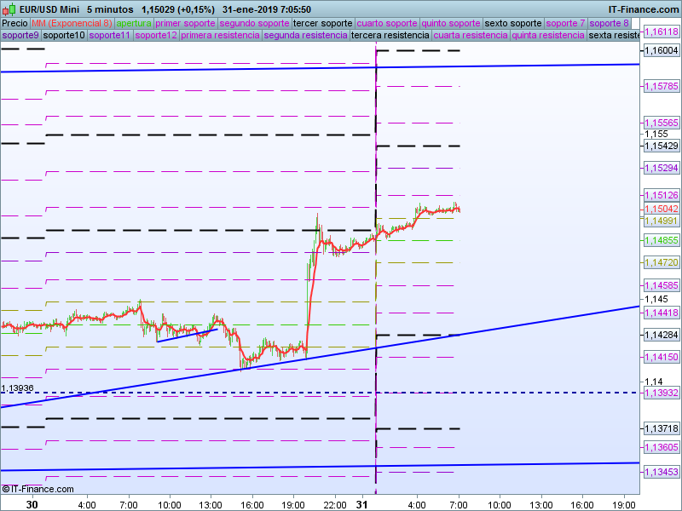The width and height of the screenshot is (682, 511).
Task: Select the 'MM (Exponencial 8)' legend label
Action: (x=72, y=23)
